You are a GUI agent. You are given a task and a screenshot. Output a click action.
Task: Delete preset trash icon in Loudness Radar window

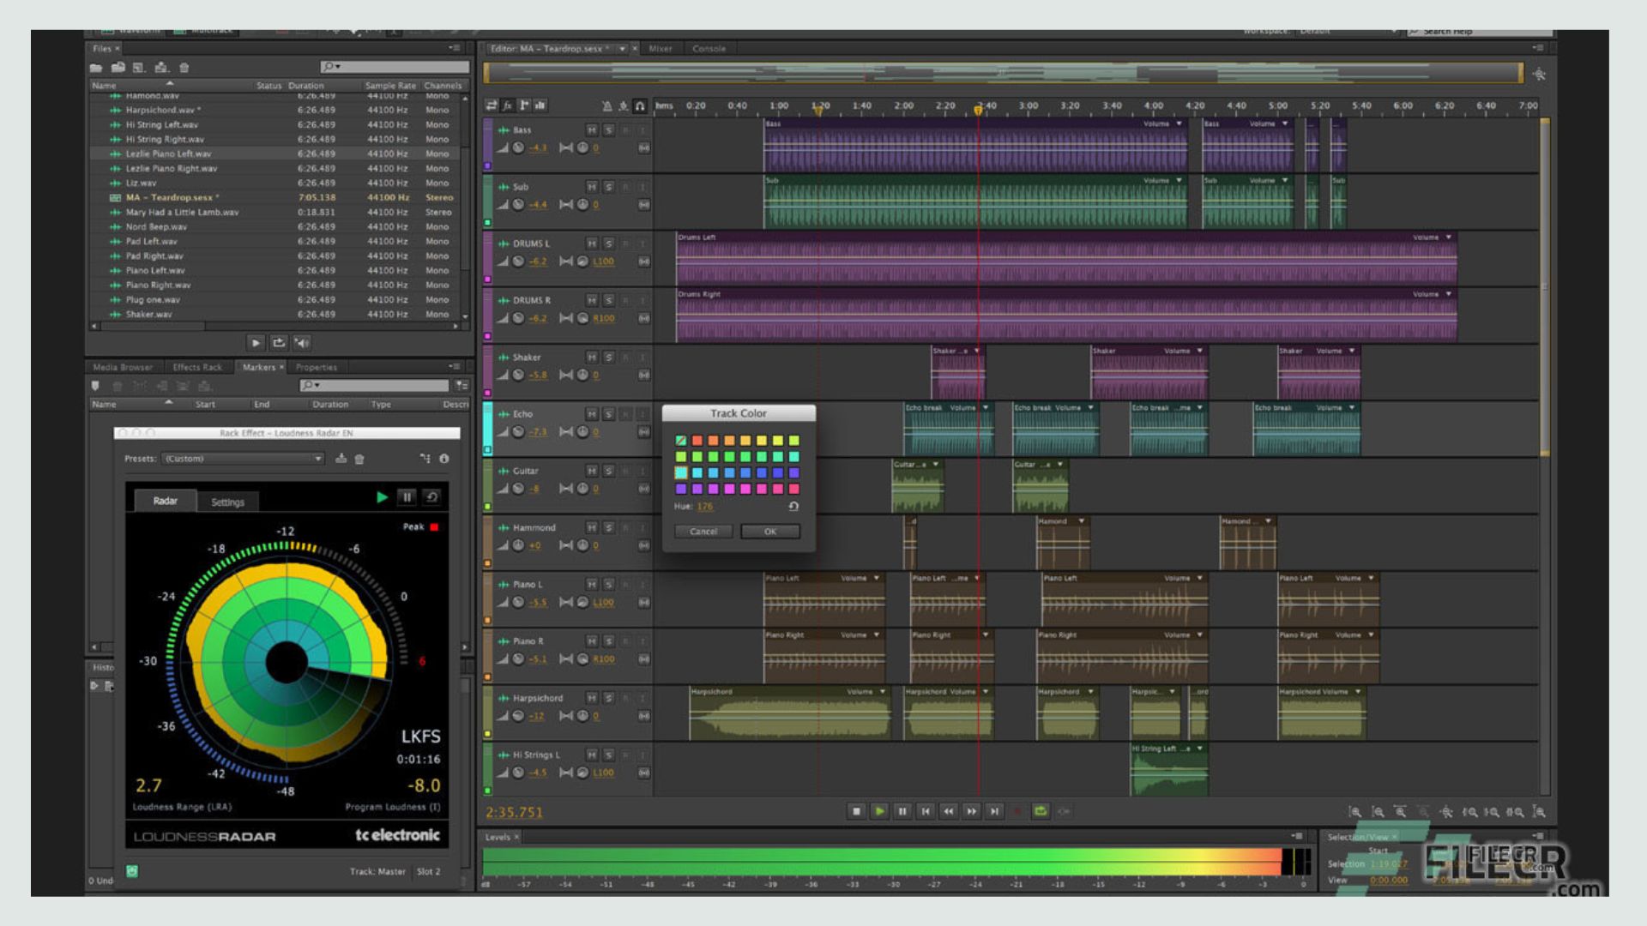click(x=359, y=459)
